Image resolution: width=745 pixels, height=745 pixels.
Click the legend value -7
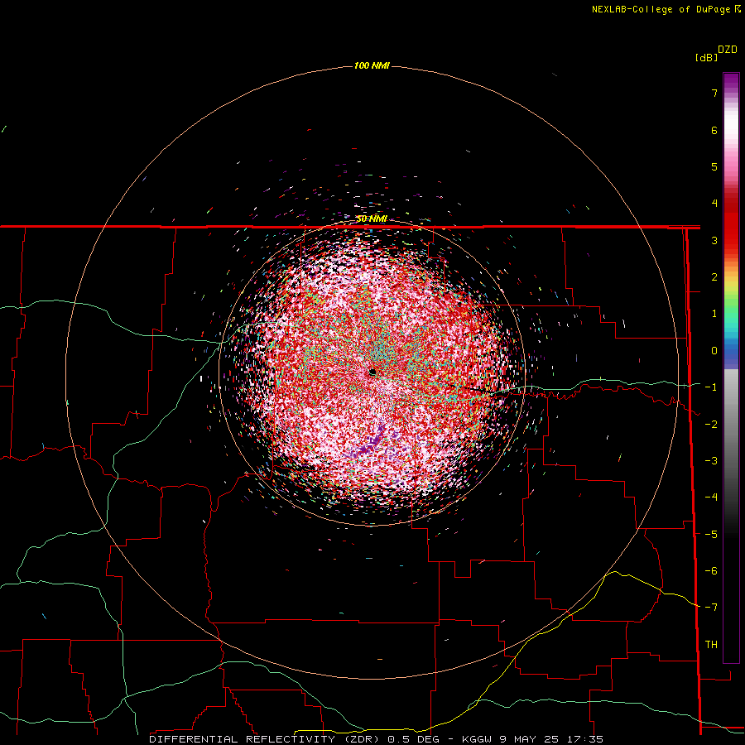(x=711, y=608)
